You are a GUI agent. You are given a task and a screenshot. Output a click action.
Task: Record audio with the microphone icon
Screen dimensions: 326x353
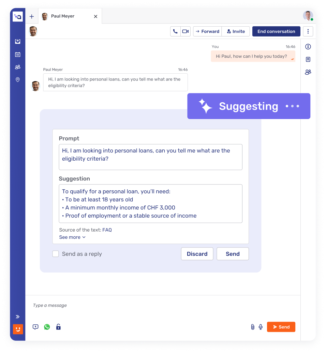261,327
